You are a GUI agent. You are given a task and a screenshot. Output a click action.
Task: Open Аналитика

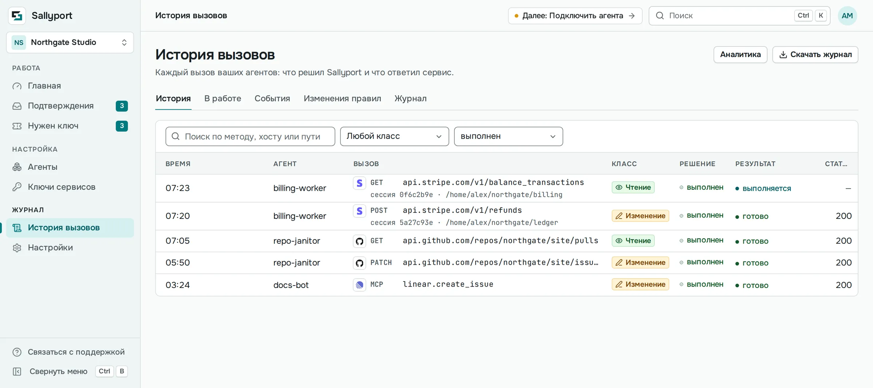point(740,55)
